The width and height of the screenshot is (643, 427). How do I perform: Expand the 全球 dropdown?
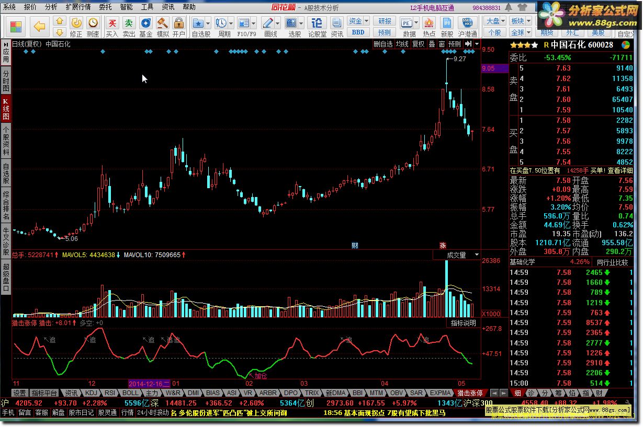[528, 32]
